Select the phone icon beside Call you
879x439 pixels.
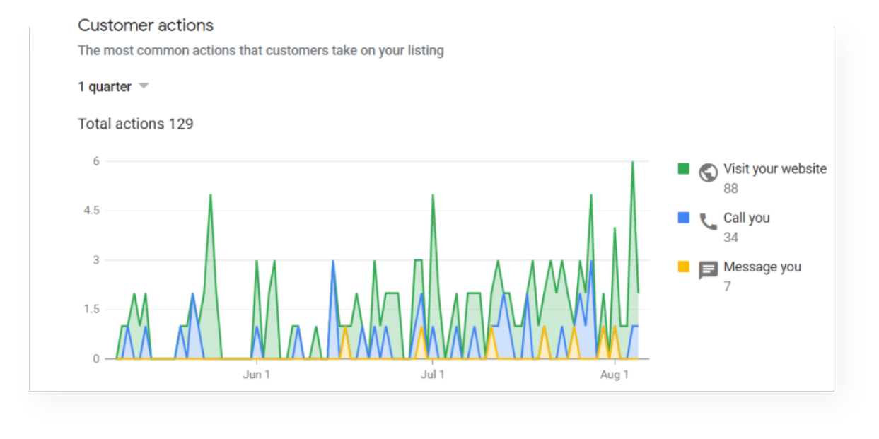[708, 221]
